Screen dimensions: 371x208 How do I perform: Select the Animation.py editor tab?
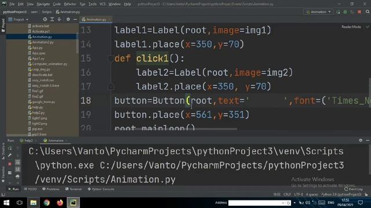point(96,20)
